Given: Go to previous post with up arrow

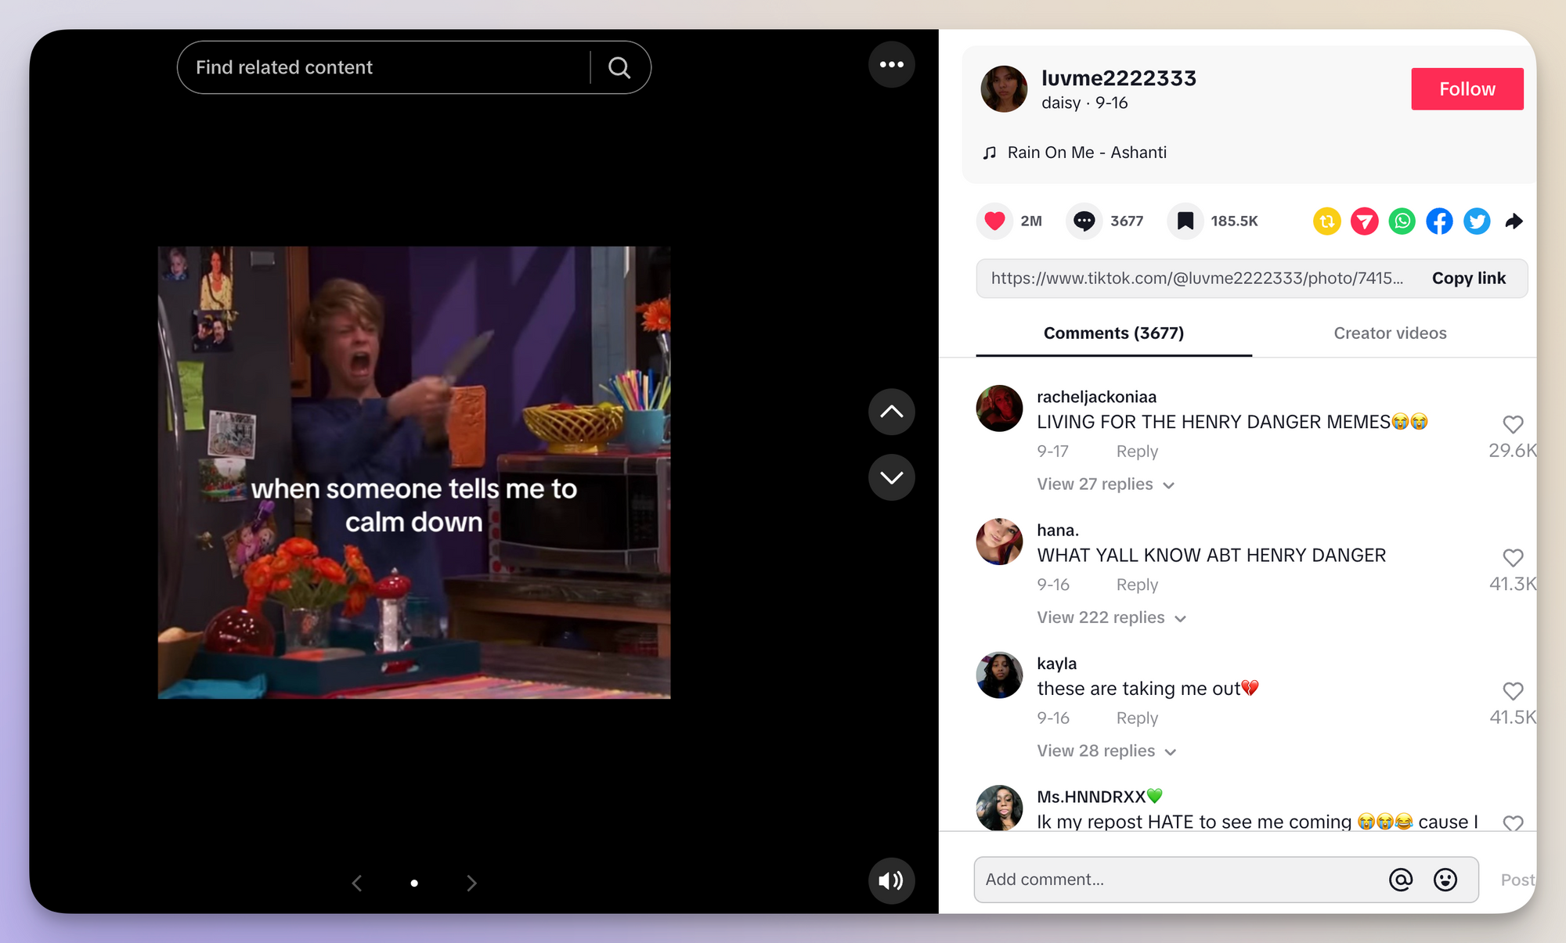Looking at the screenshot, I should [x=891, y=412].
